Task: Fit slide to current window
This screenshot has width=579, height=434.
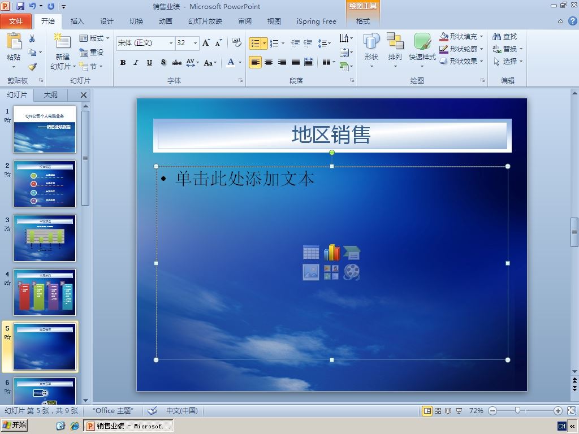Action: coord(571,411)
